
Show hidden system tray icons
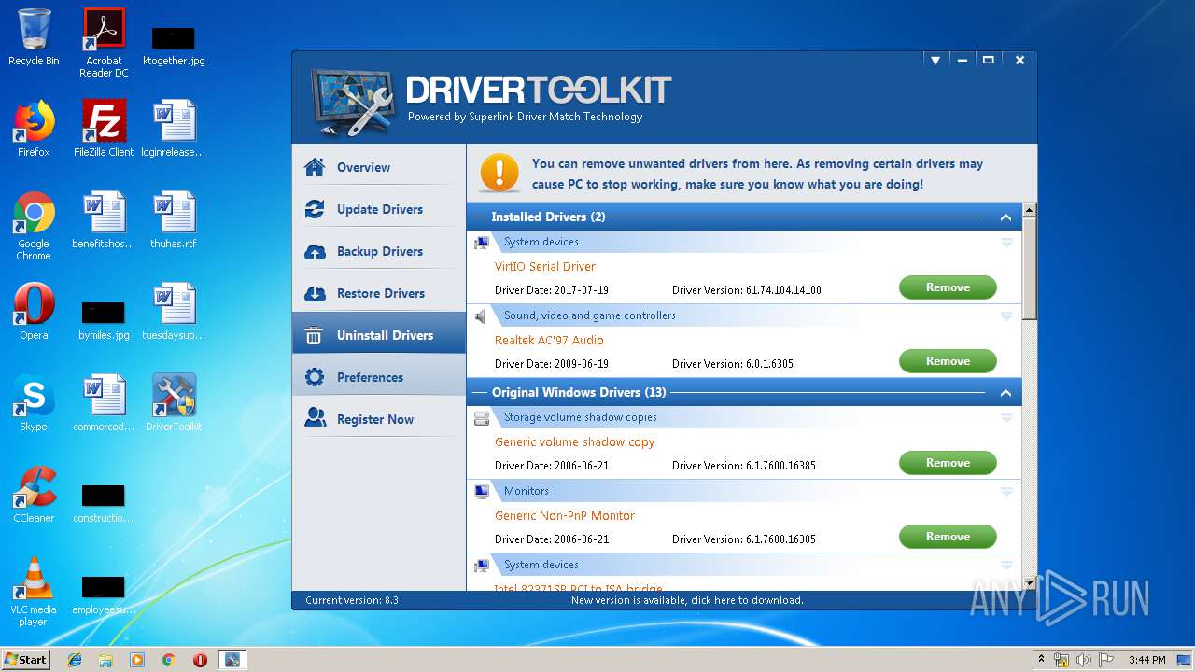click(1042, 660)
